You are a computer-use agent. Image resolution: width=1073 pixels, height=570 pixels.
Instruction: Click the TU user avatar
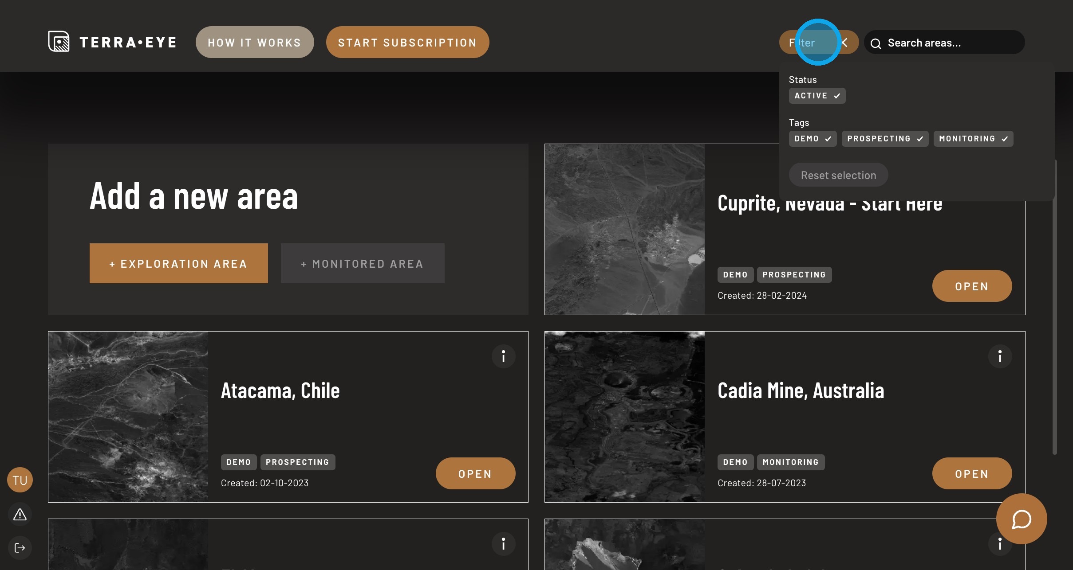[x=20, y=480]
